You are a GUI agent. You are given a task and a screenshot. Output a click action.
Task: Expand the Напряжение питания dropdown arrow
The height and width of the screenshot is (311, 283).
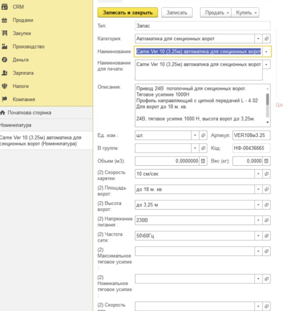pyautogui.click(x=258, y=220)
